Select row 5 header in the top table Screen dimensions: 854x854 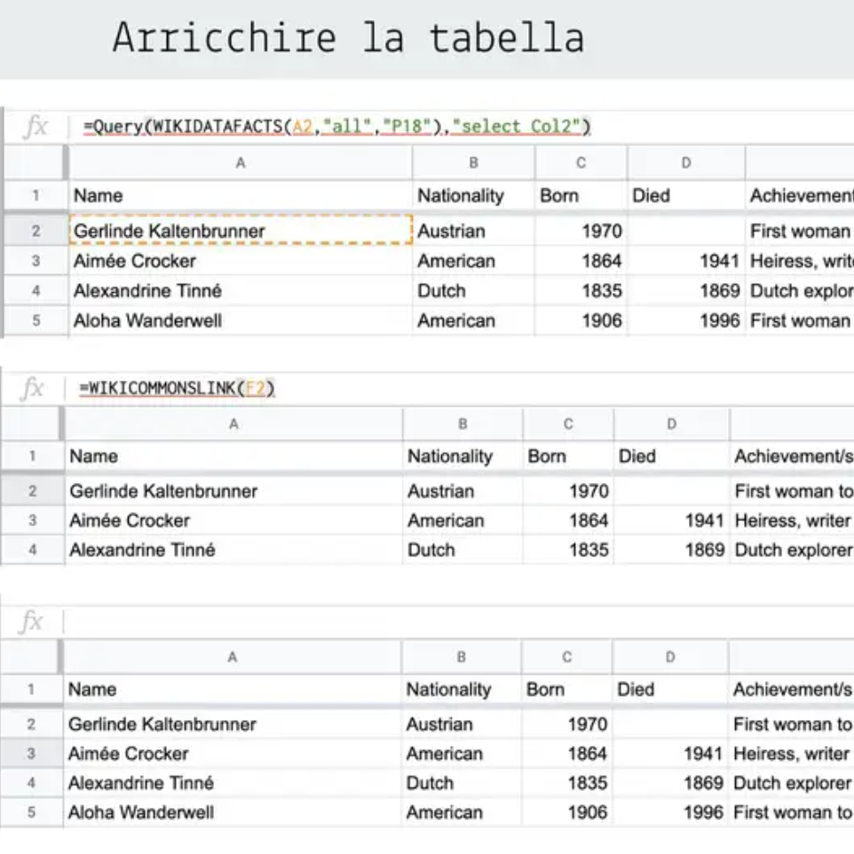point(36,320)
